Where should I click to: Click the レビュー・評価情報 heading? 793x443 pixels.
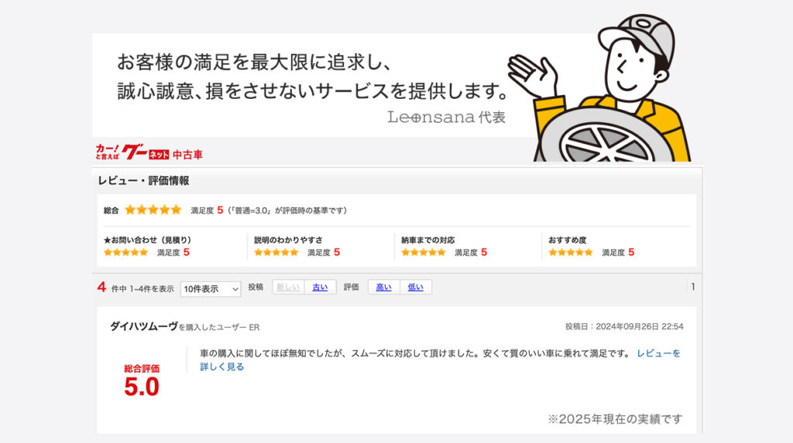click(143, 181)
